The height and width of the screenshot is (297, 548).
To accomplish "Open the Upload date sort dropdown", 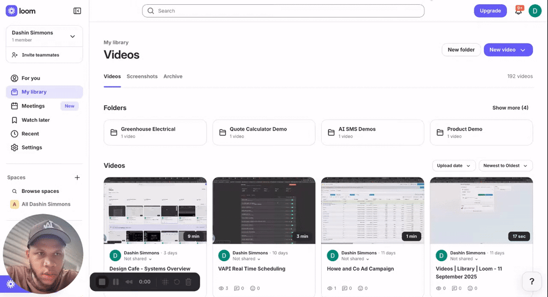I will tap(454, 166).
